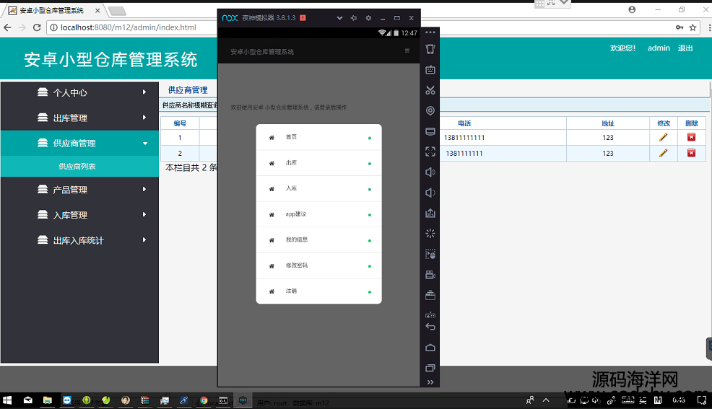The width and height of the screenshot is (712, 409).
Task: Expand 入库管理 sidebar section
Action: 79,215
